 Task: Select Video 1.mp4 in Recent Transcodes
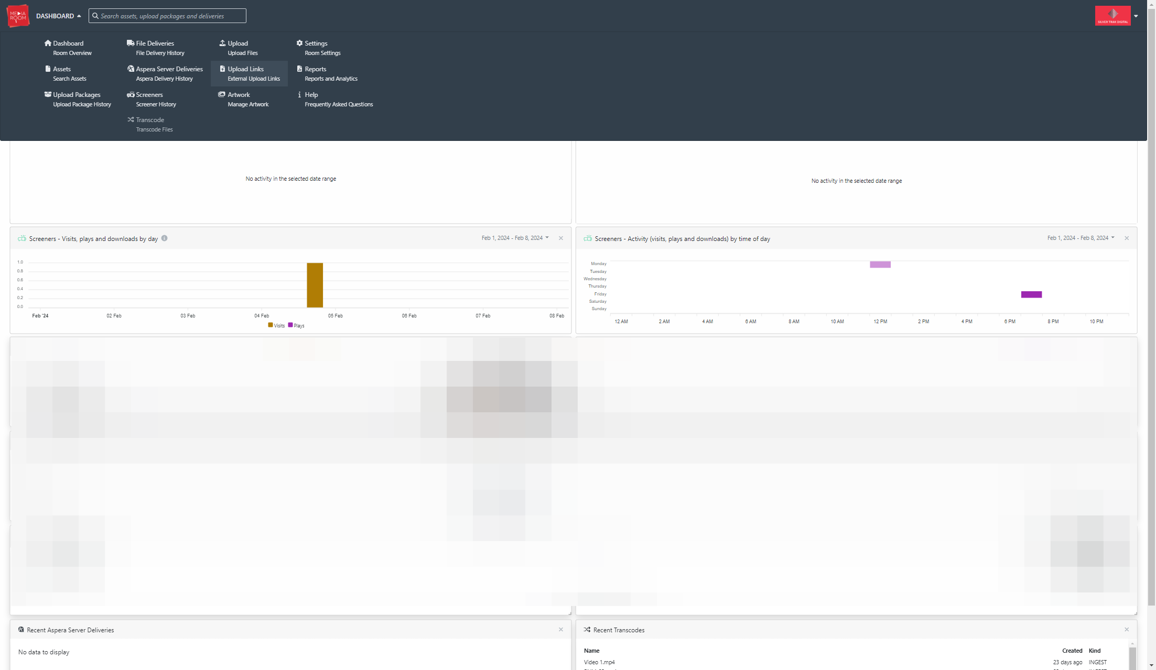tap(599, 662)
